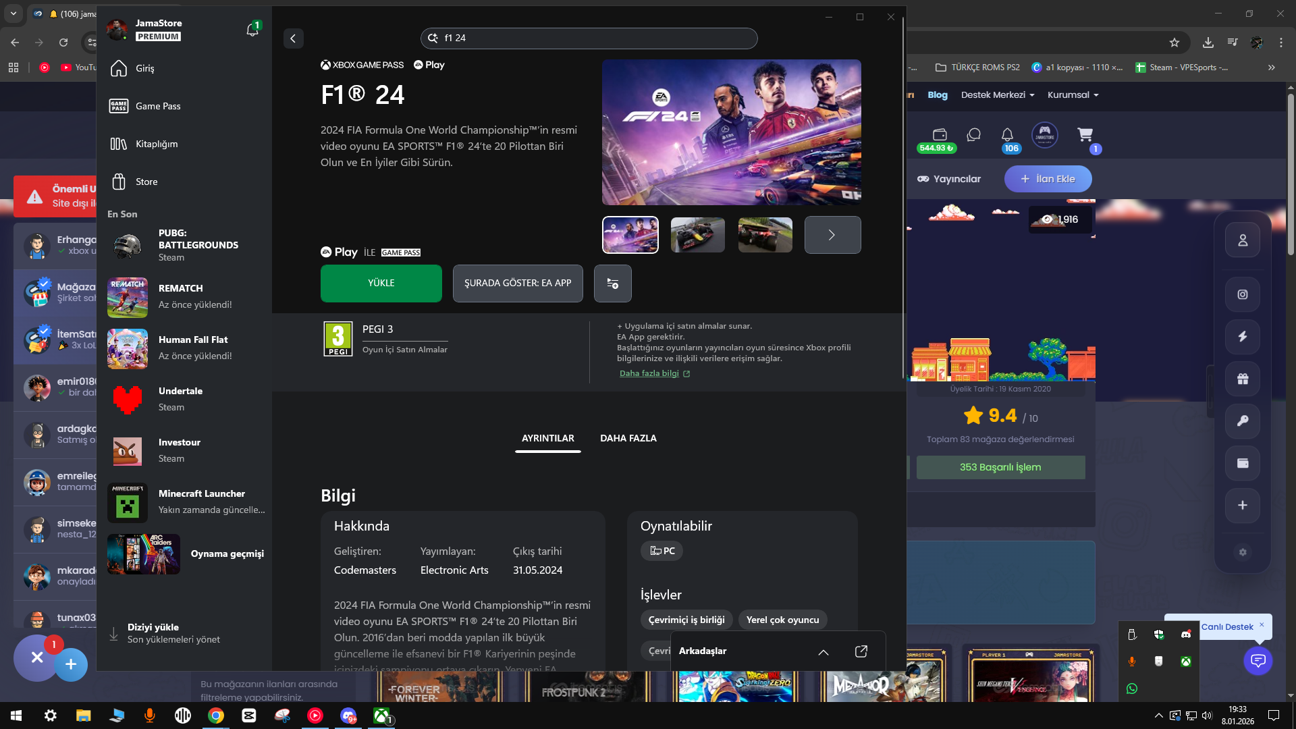The image size is (1296, 729).
Task: Show more bookmarks with the chevron
Action: pos(1272,67)
